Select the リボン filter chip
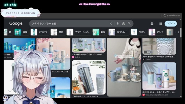This screenshot has height=104, width=185. 139,32
